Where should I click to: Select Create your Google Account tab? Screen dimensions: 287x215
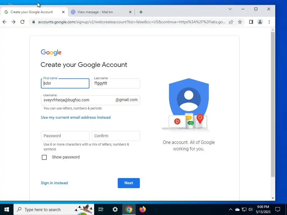click(x=32, y=12)
